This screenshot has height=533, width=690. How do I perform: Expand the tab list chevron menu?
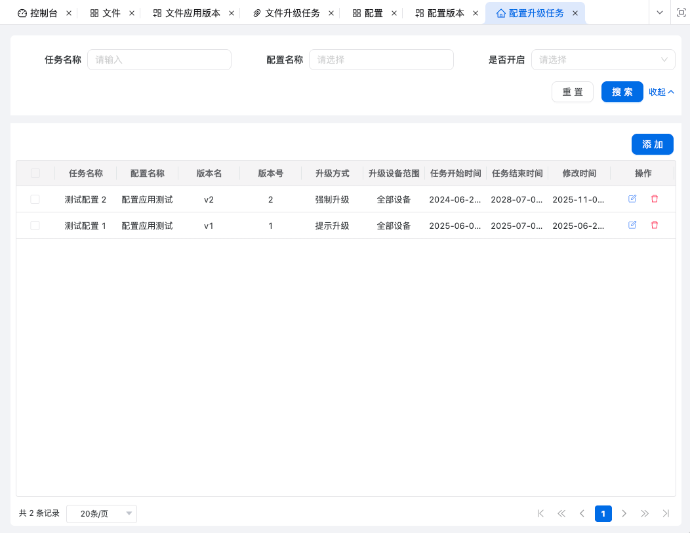(x=660, y=12)
